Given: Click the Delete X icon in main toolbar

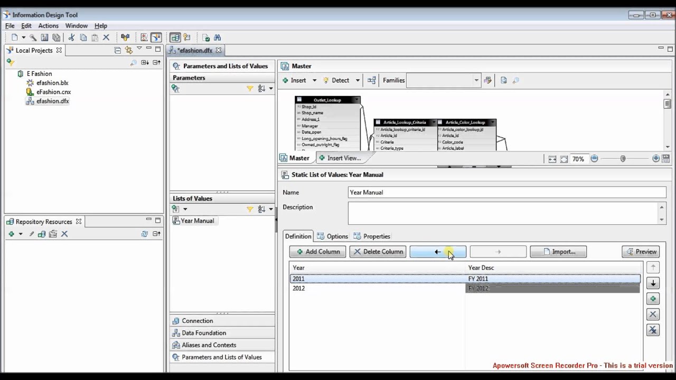Looking at the screenshot, I should tap(106, 37).
